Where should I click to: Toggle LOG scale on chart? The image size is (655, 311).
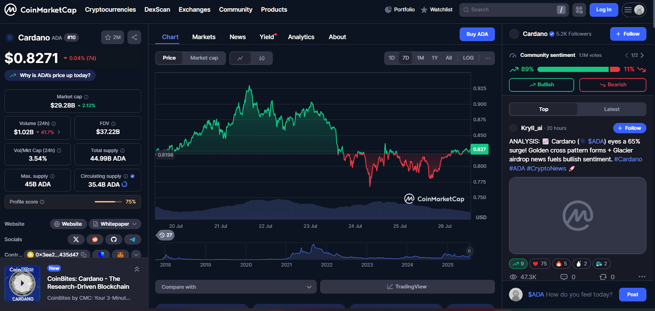468,58
